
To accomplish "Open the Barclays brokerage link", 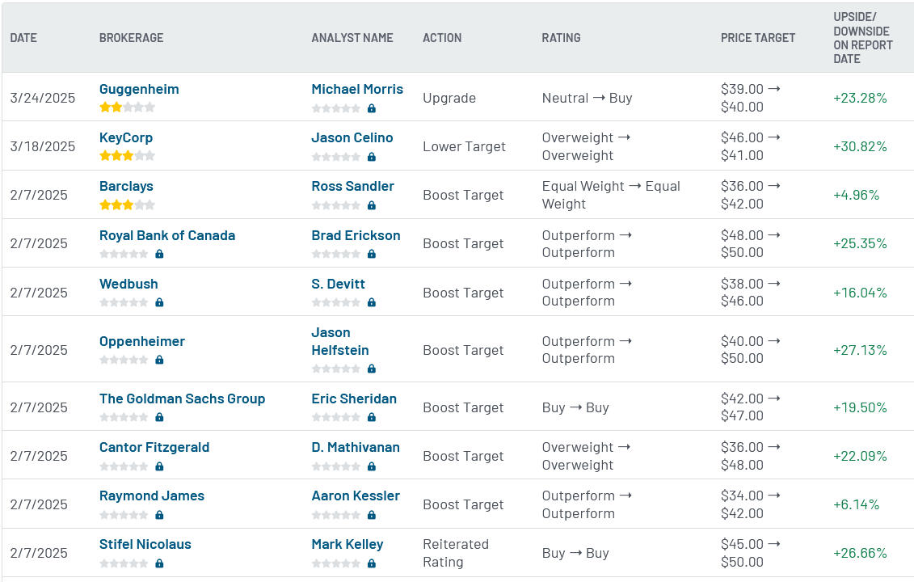I will coord(126,186).
